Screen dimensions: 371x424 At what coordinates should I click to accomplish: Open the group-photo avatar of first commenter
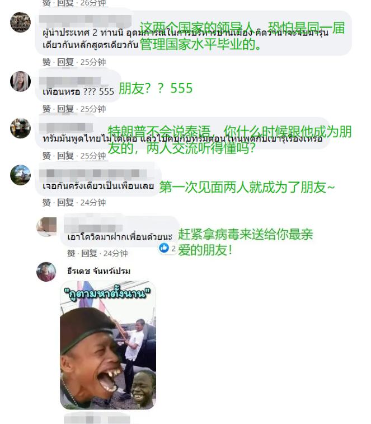pyautogui.click(x=20, y=22)
